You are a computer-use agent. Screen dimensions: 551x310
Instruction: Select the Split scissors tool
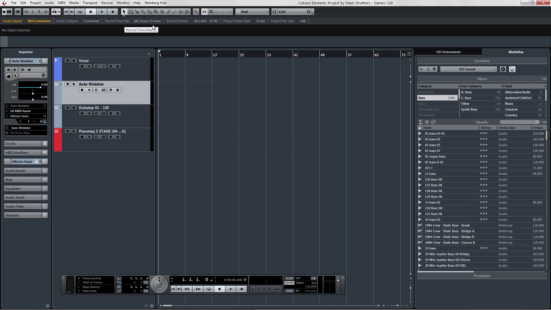pyautogui.click(x=137, y=12)
